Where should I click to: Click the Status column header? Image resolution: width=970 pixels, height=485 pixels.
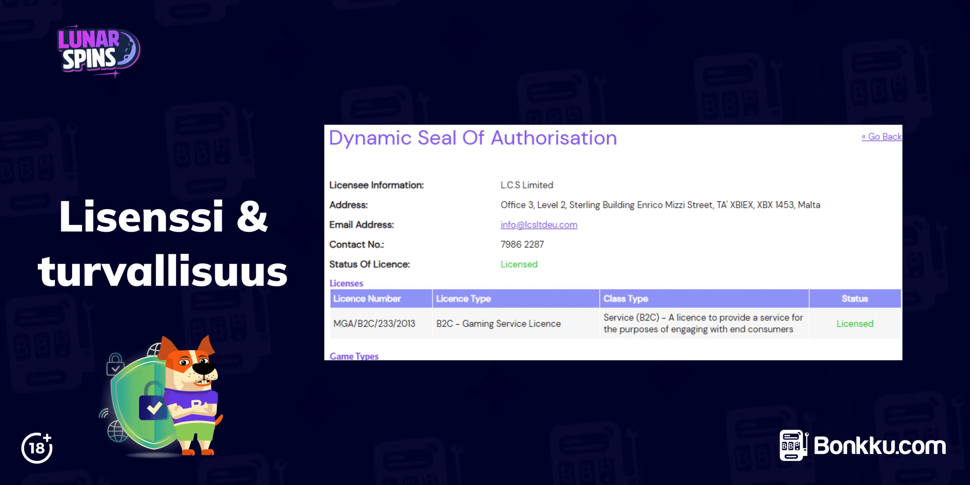[x=855, y=299]
